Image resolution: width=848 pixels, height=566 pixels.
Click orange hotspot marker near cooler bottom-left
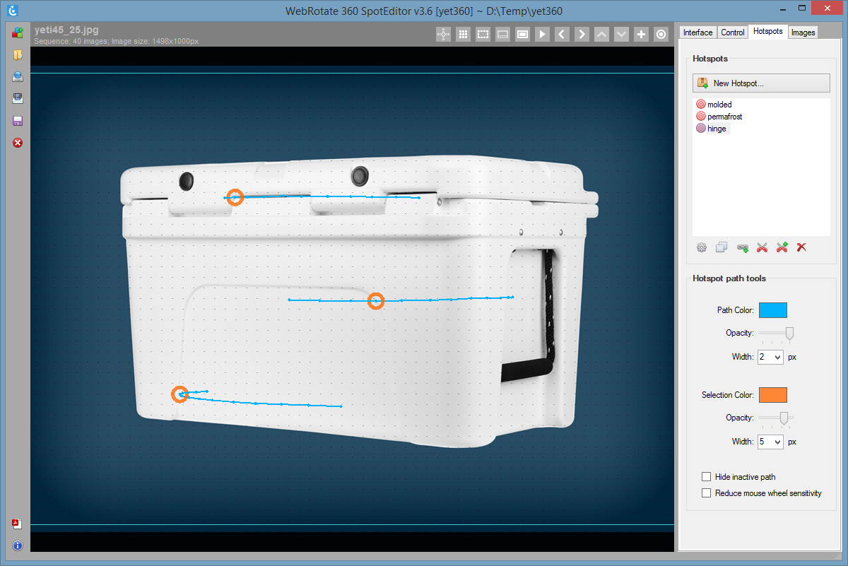tap(180, 394)
